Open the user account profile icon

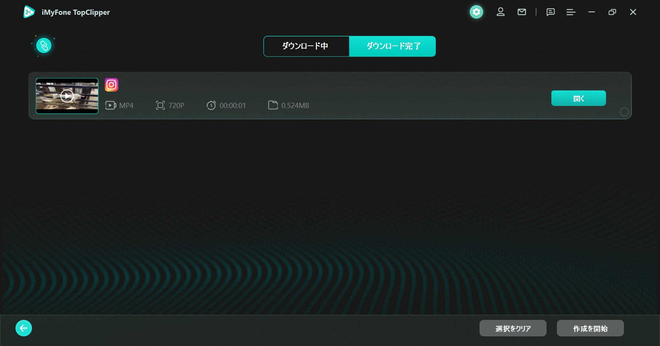pyautogui.click(x=500, y=12)
